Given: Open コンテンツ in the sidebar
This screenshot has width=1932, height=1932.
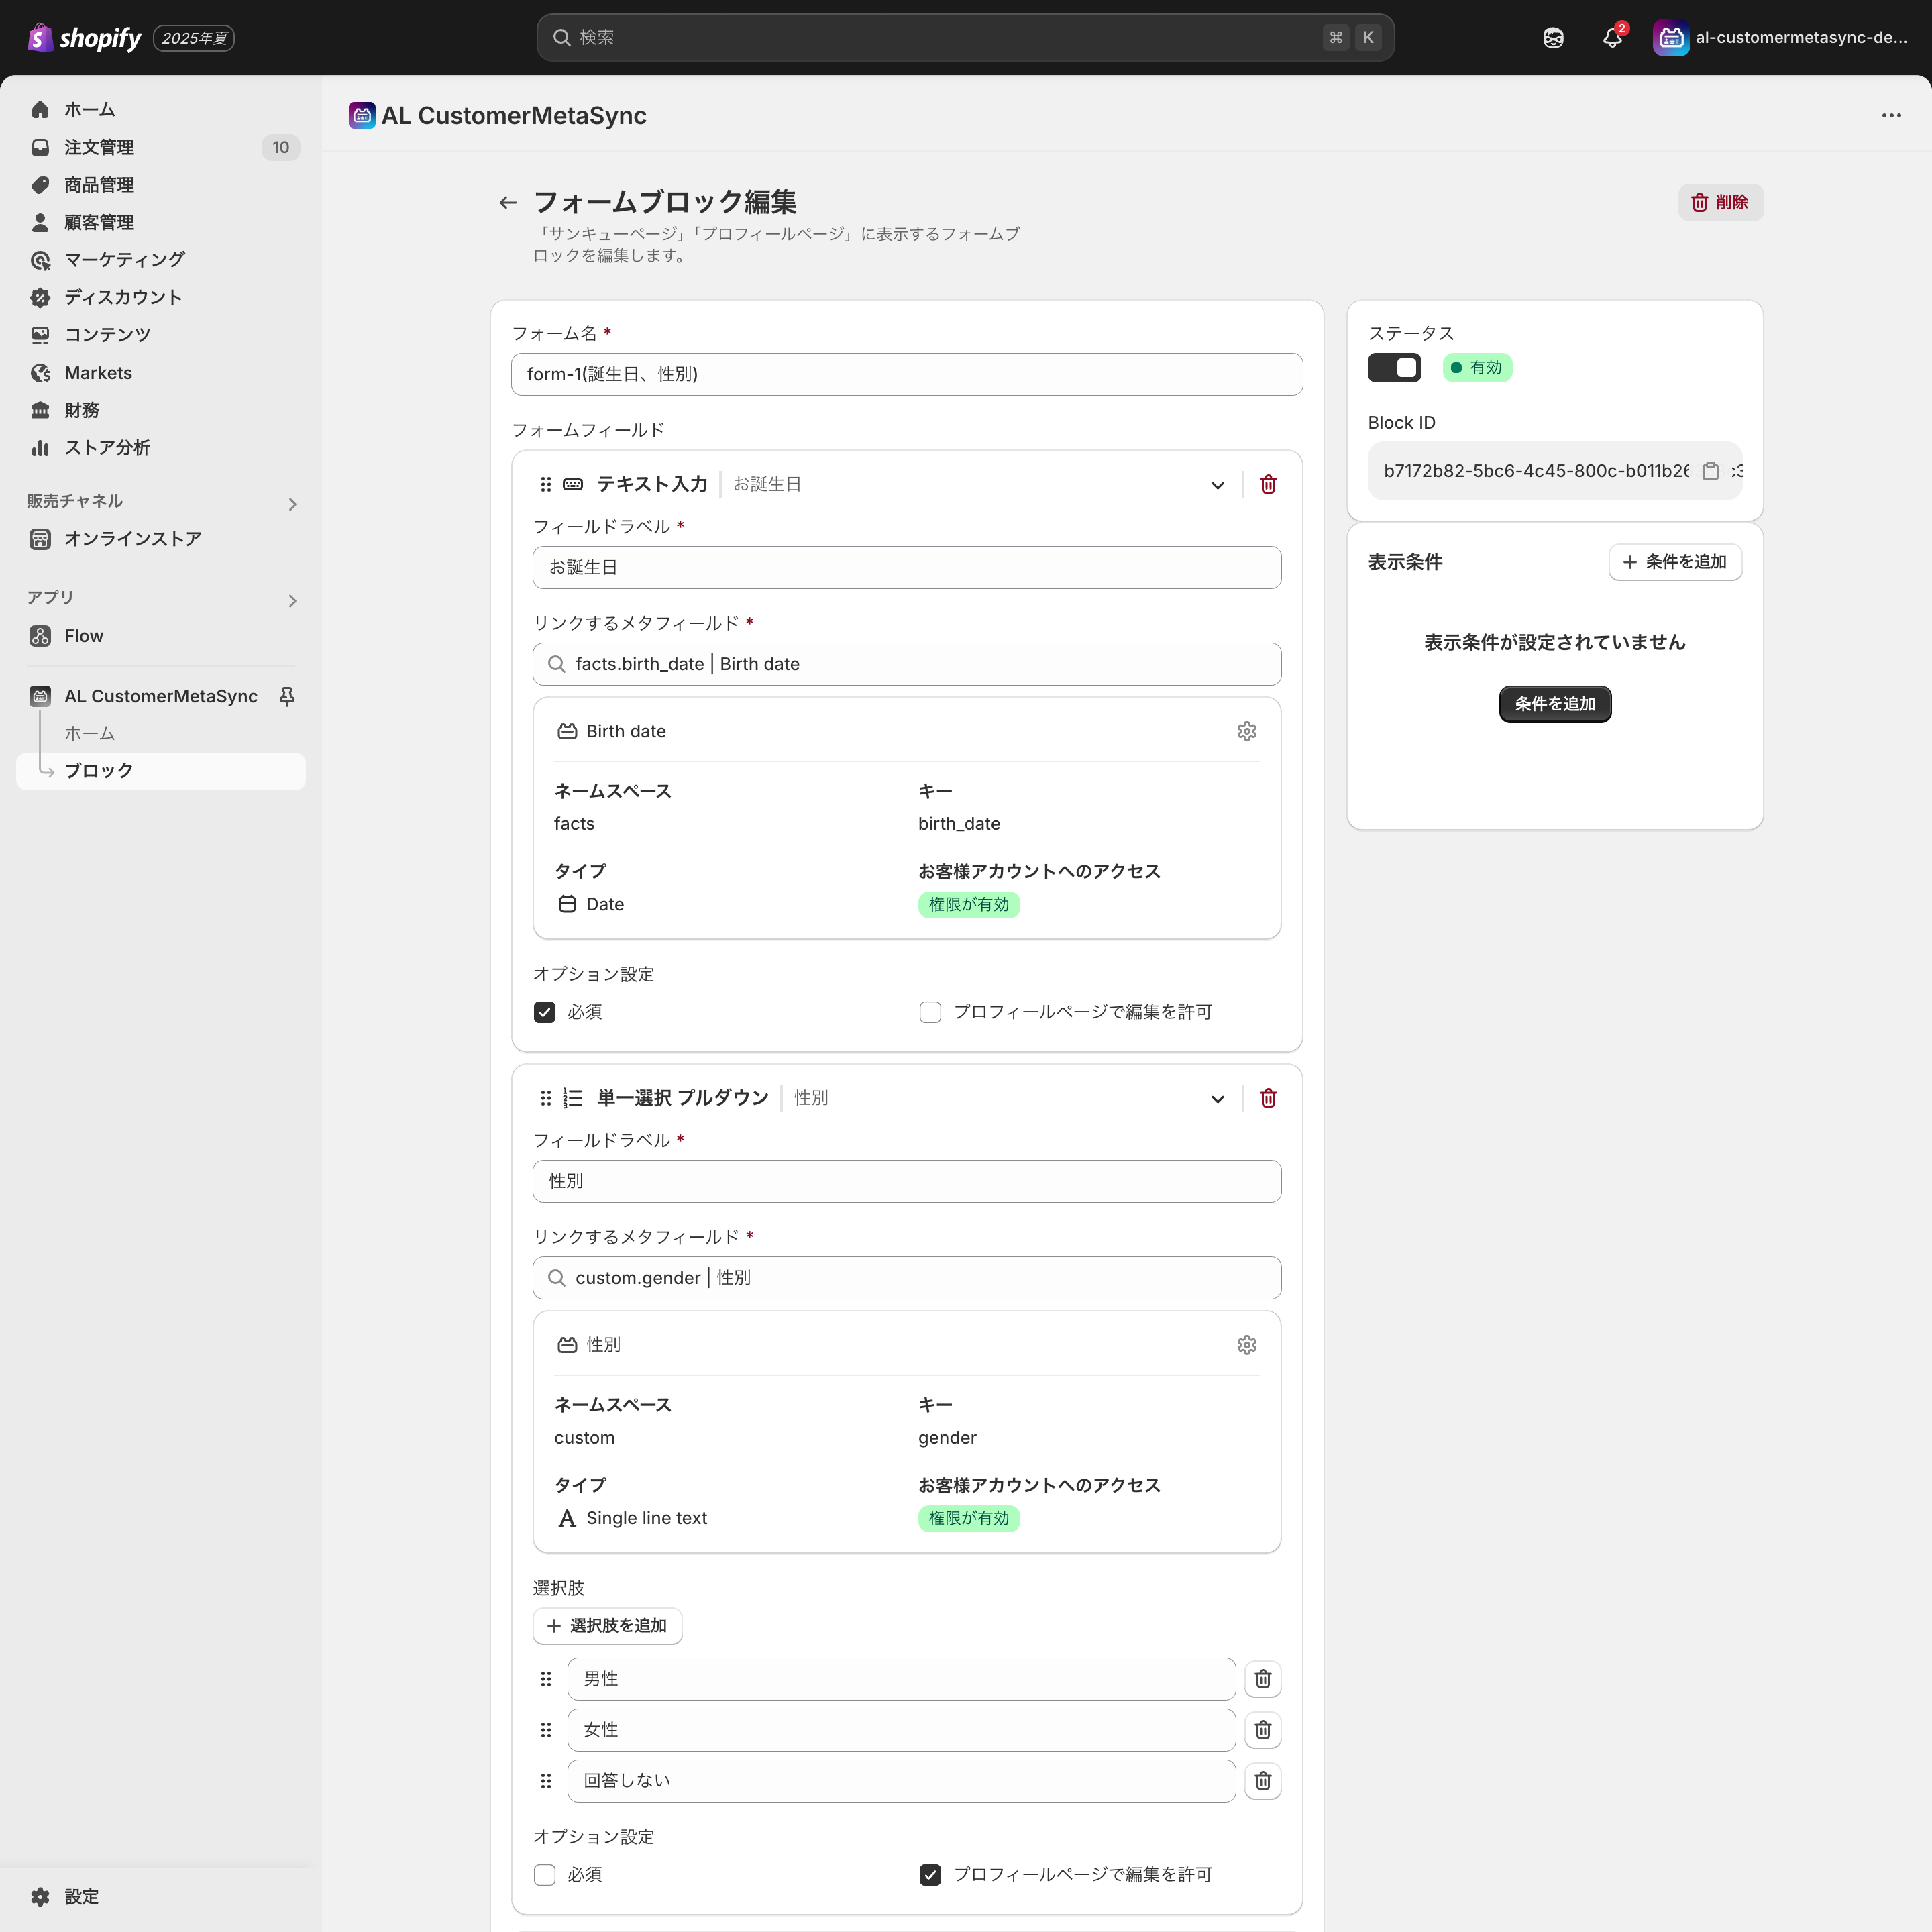Looking at the screenshot, I should click(x=161, y=335).
